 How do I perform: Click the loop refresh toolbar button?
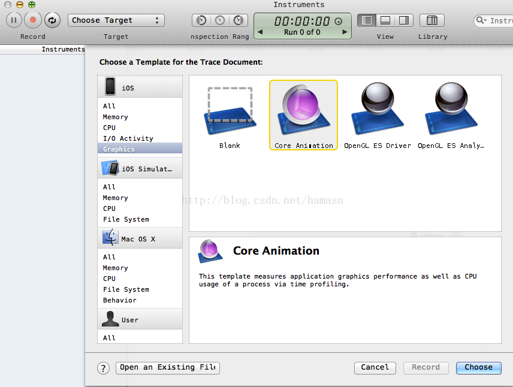tap(52, 20)
